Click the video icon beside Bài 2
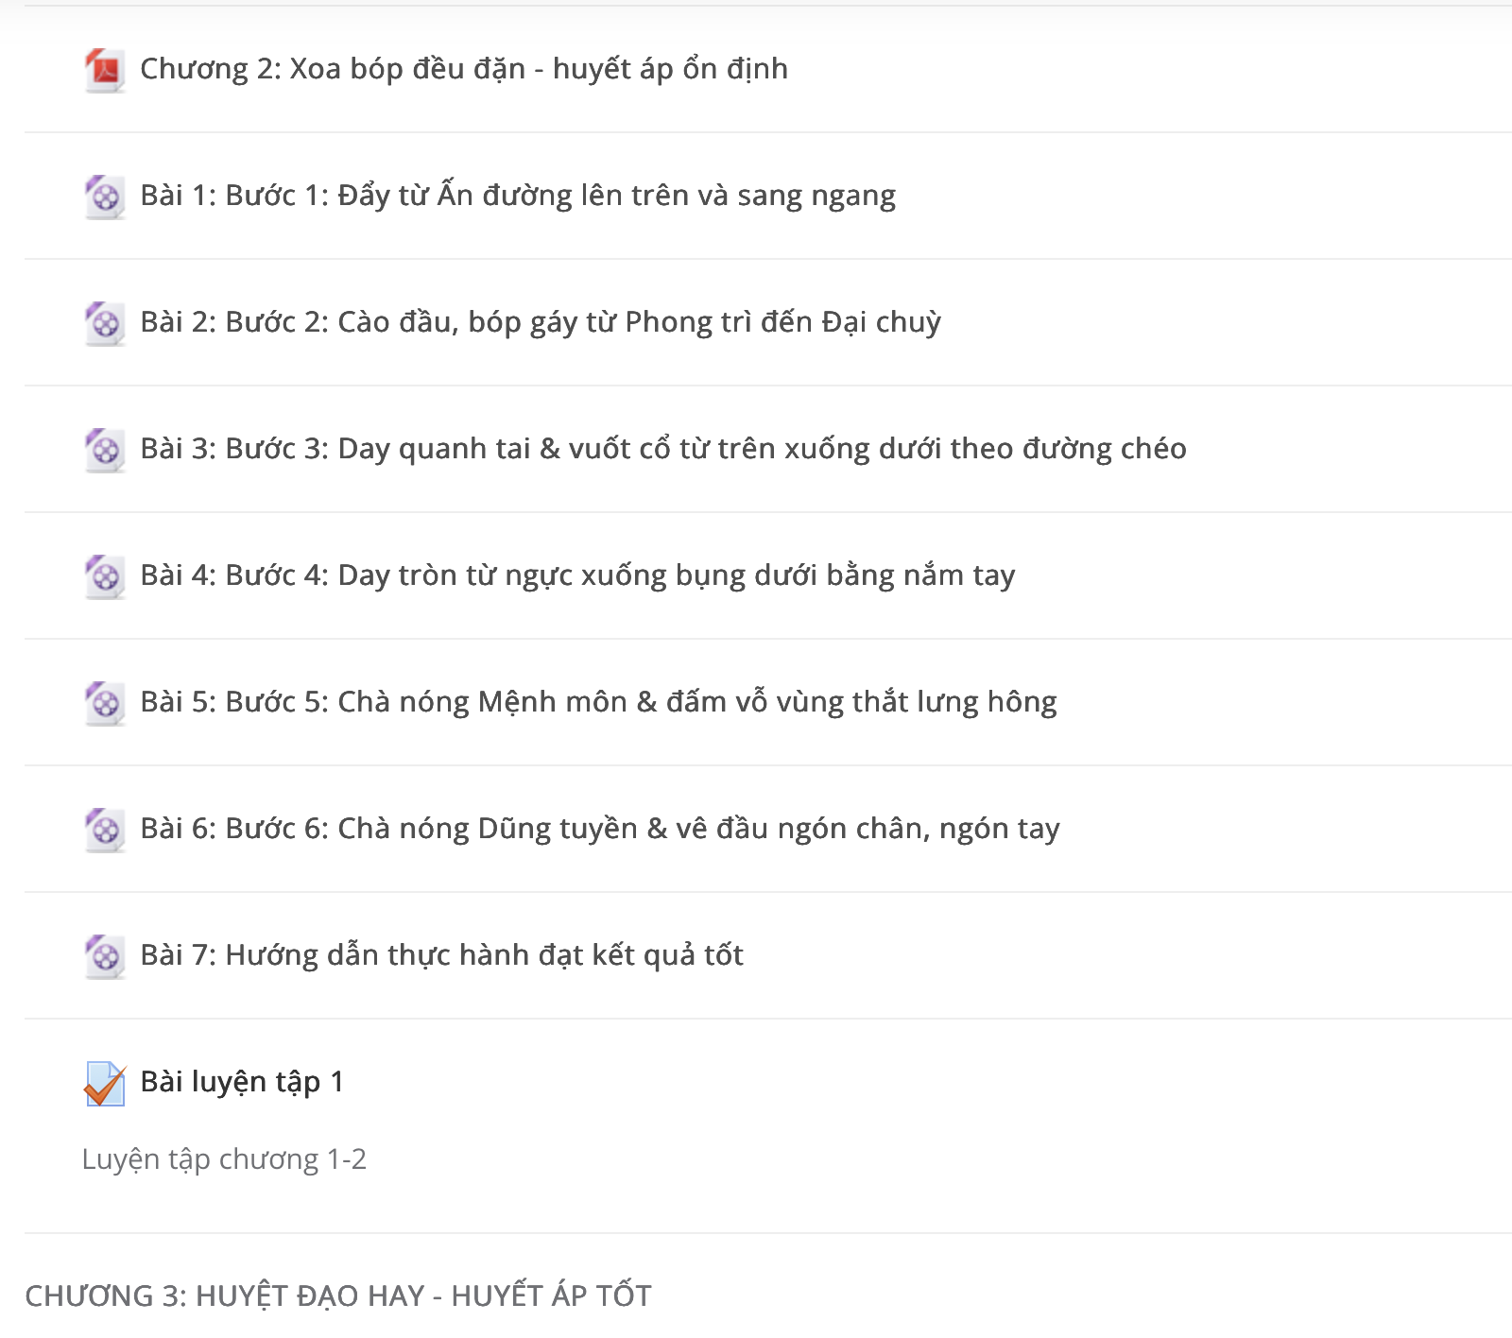 [105, 324]
